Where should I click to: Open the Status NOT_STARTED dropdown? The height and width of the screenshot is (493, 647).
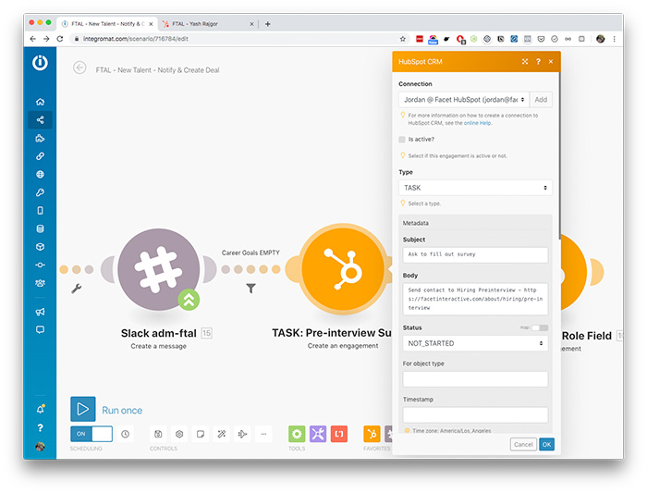(x=475, y=343)
